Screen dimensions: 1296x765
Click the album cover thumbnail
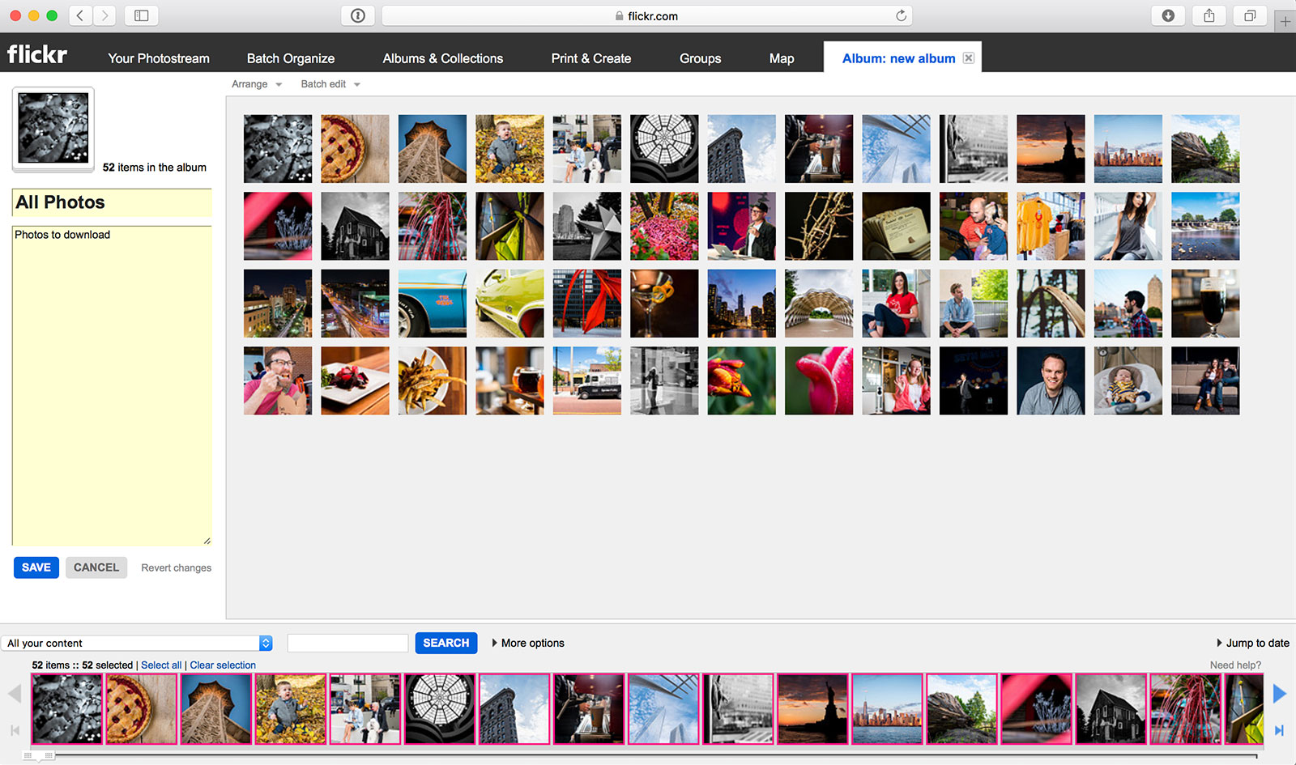[x=53, y=128]
